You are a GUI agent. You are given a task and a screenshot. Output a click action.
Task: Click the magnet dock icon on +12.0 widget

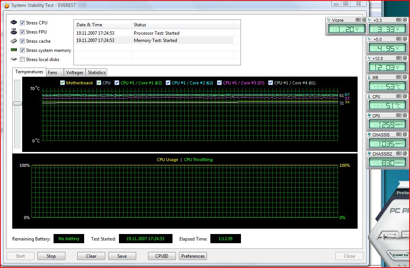pos(399,58)
